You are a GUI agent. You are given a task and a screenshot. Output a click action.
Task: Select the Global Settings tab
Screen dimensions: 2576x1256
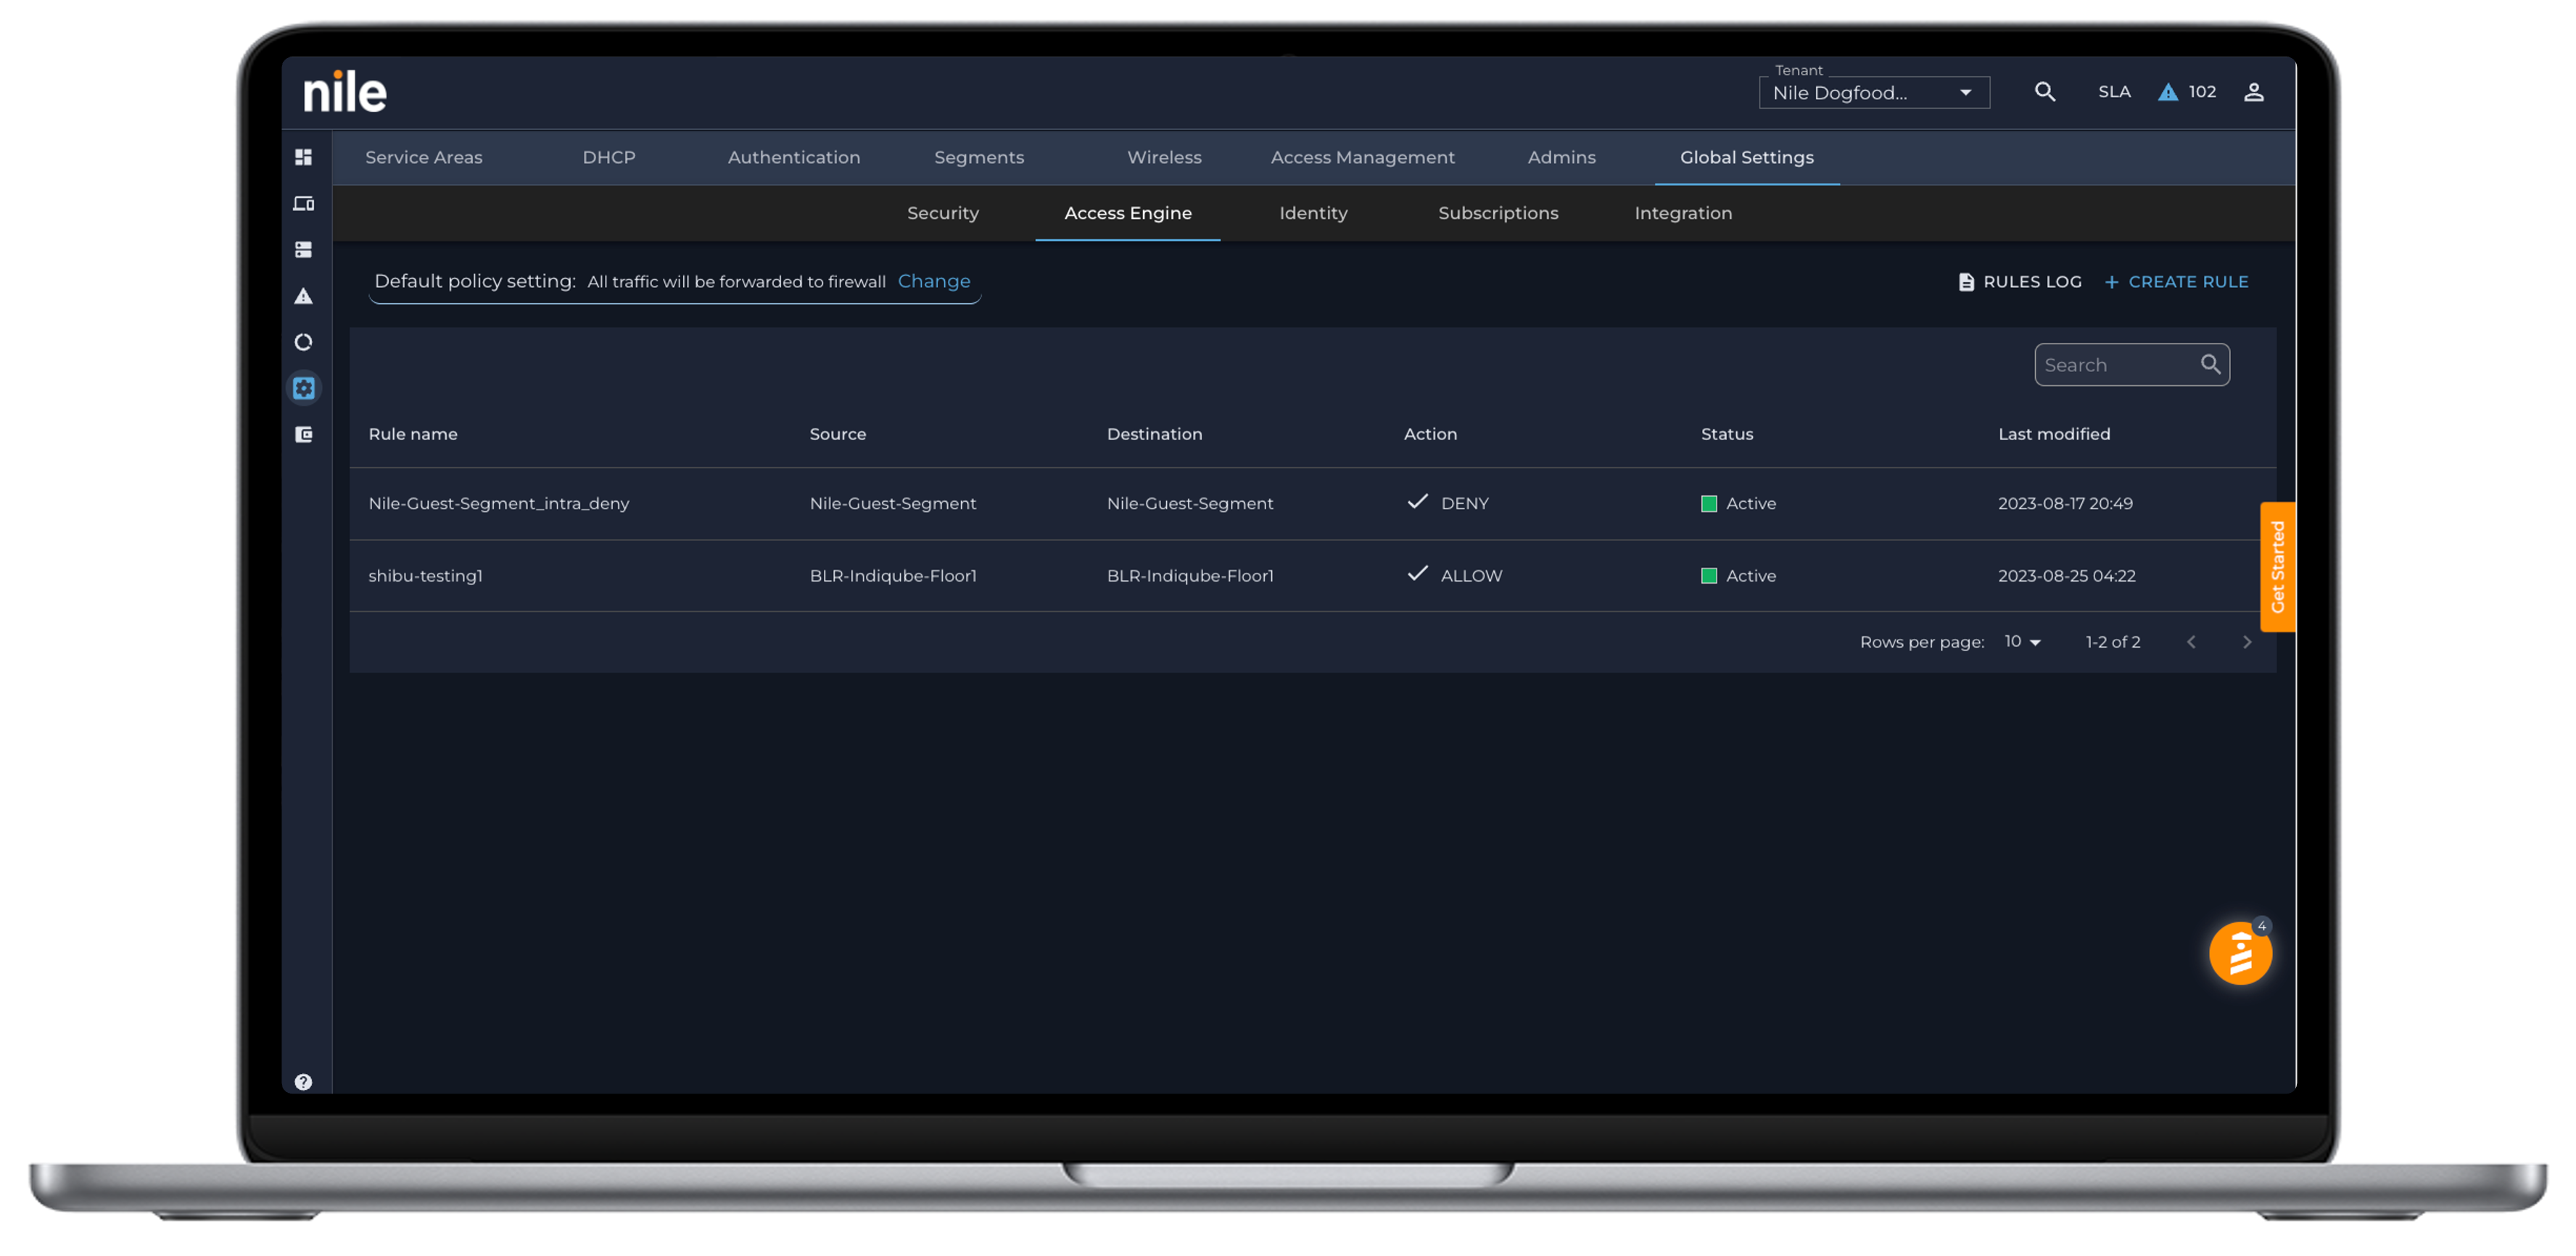1746,157
